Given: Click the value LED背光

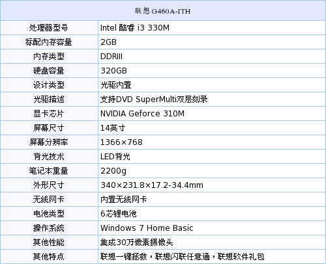Looking at the screenshot, I should pyautogui.click(x=115, y=157).
